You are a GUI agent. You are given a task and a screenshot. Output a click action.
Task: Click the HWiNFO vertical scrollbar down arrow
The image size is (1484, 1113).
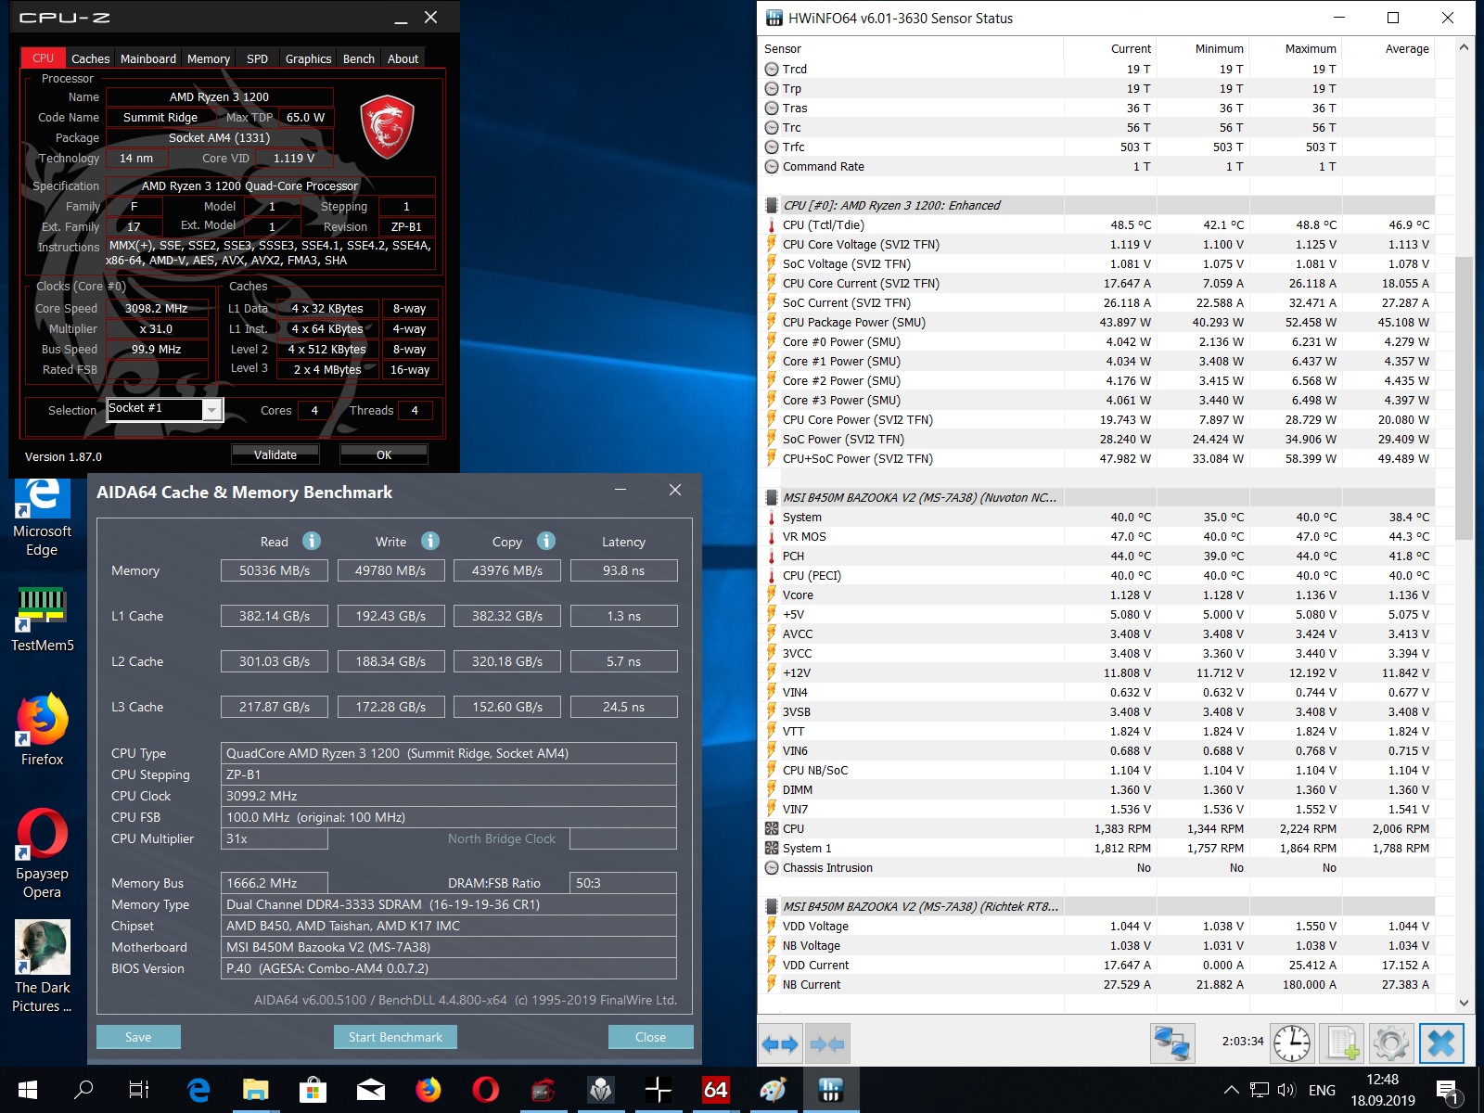coord(1465,1003)
